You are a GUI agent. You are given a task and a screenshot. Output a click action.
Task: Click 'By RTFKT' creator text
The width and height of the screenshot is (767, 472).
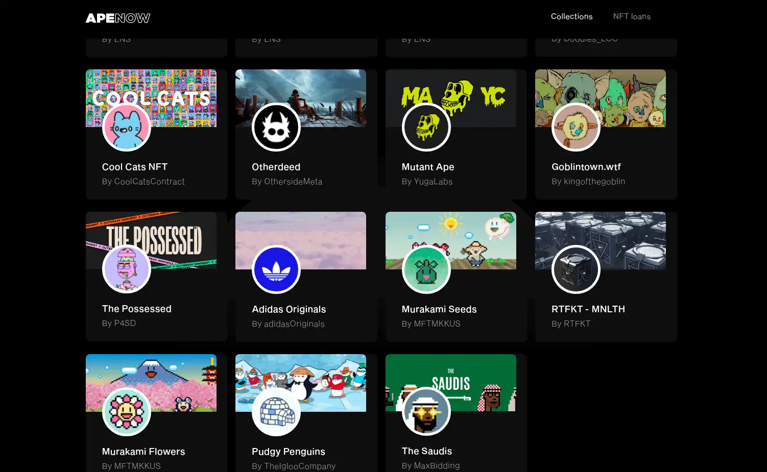pos(571,324)
